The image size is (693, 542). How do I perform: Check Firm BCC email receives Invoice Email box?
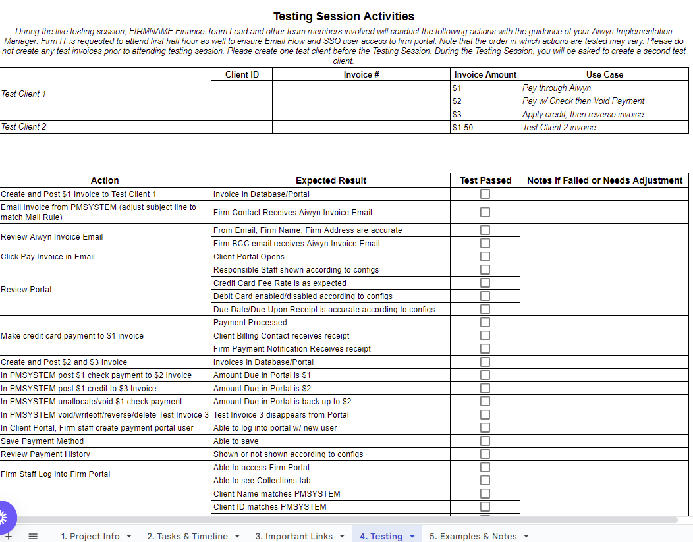pyautogui.click(x=485, y=244)
